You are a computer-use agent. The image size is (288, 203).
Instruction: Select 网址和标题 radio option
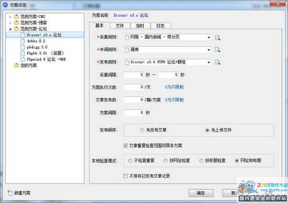(x=237, y=161)
